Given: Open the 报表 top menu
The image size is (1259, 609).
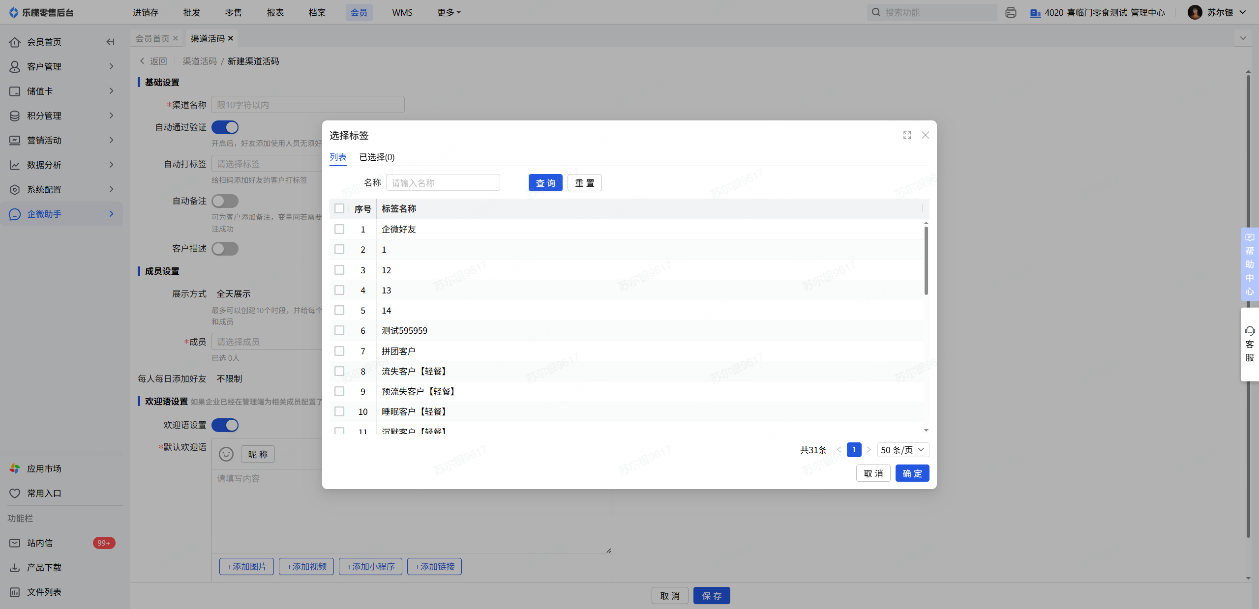Looking at the screenshot, I should [x=275, y=13].
